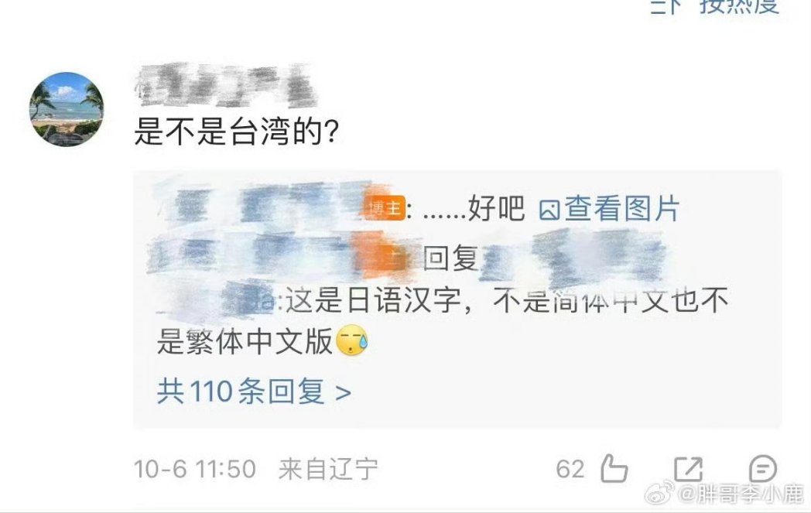Tap the ……好吧 reply text
This screenshot has height=513, width=811.
474,209
